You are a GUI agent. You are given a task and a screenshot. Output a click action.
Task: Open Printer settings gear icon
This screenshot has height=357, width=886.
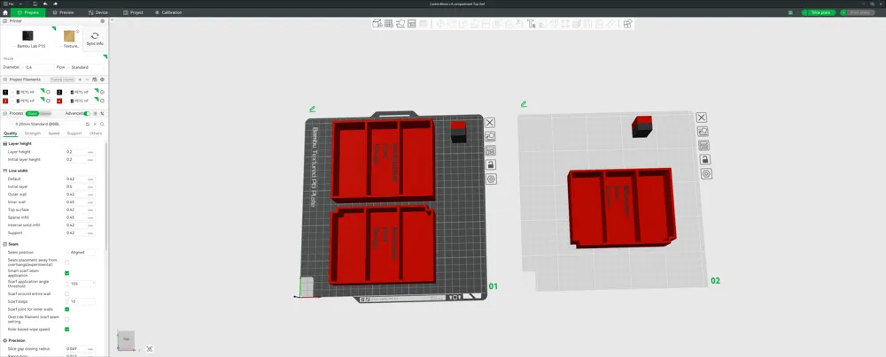click(x=102, y=21)
